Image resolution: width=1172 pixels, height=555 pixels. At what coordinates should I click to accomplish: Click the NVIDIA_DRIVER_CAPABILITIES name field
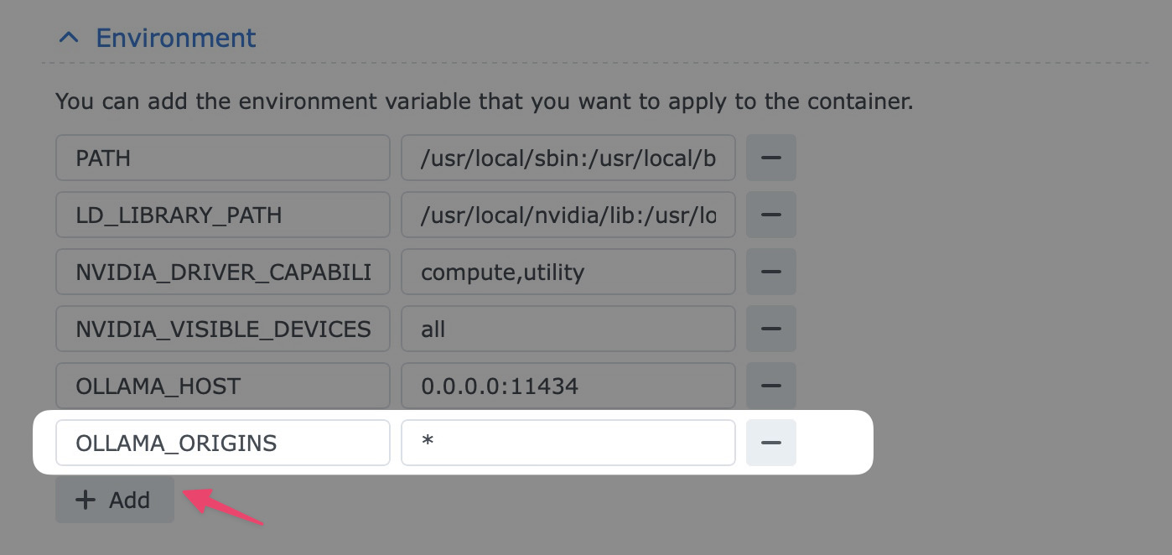click(223, 272)
